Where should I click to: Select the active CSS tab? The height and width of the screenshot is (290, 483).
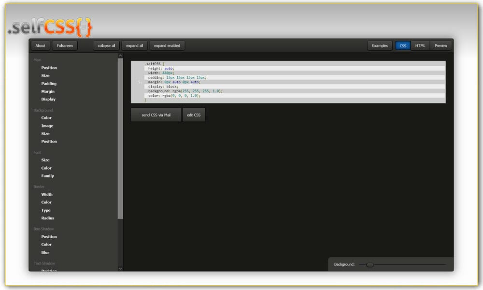(403, 46)
